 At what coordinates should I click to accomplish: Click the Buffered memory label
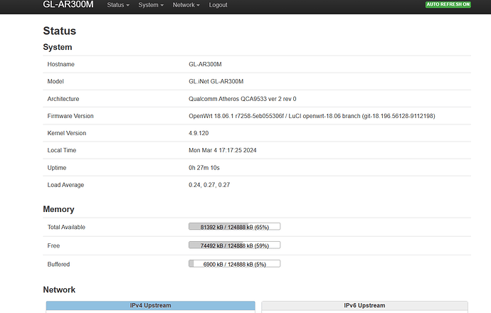pyautogui.click(x=58, y=264)
